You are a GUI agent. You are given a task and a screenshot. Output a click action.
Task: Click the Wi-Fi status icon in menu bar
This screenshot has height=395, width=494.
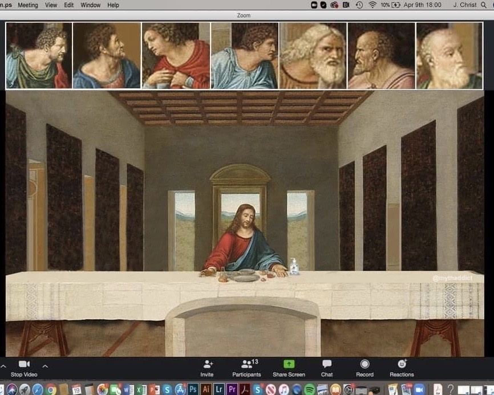[x=372, y=5]
